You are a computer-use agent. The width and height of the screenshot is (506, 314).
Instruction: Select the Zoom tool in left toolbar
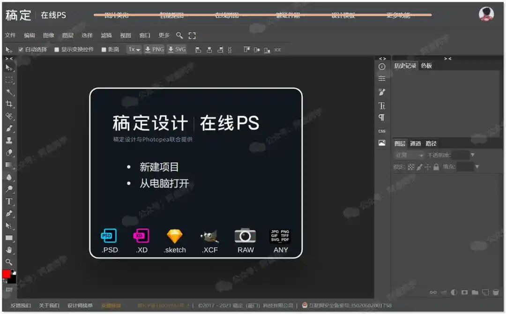9,262
